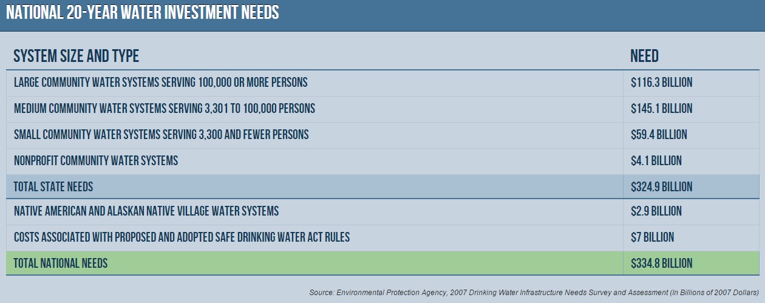The image size is (765, 303).
Task: Click the $7 Billion value cell
Action: click(x=652, y=237)
